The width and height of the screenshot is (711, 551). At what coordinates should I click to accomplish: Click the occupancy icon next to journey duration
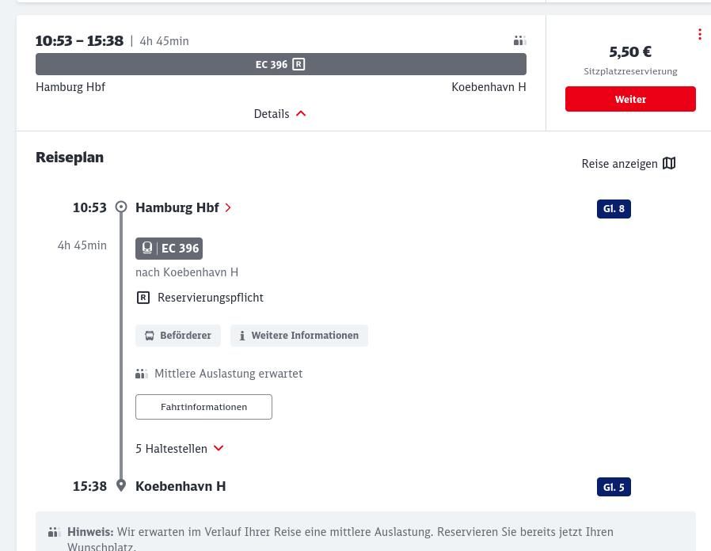pyautogui.click(x=519, y=40)
